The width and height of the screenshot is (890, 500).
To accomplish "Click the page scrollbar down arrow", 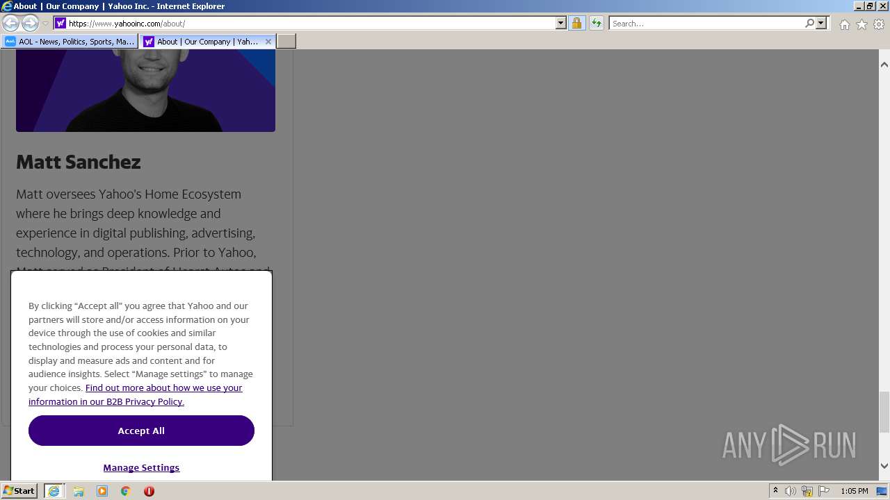I will 884,466.
